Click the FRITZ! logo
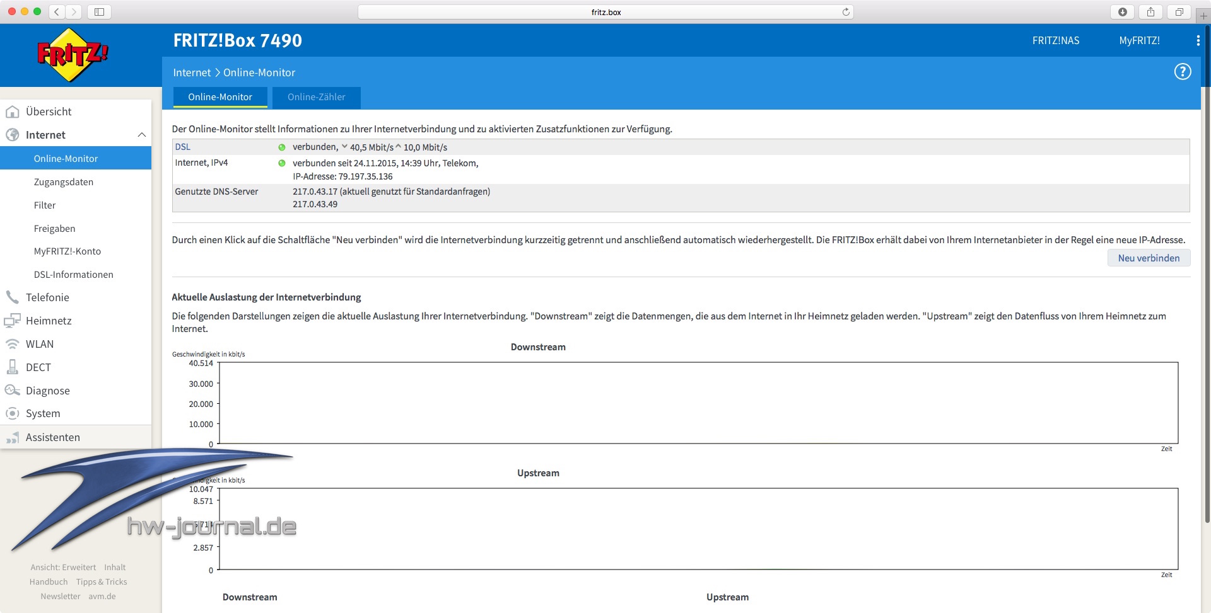This screenshot has width=1211, height=613. pyautogui.click(x=73, y=55)
